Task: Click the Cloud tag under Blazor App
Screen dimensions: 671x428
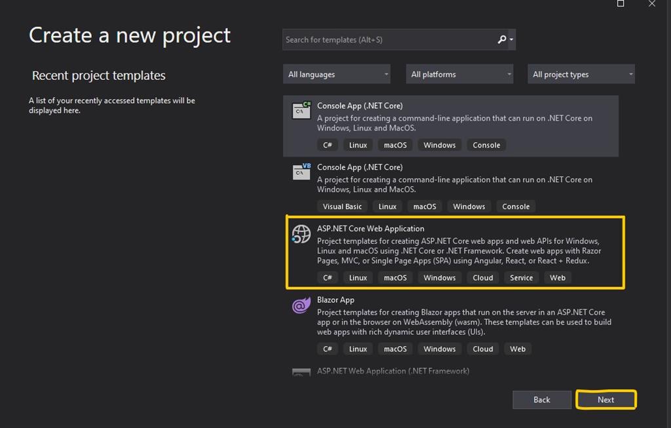Action: (482, 349)
